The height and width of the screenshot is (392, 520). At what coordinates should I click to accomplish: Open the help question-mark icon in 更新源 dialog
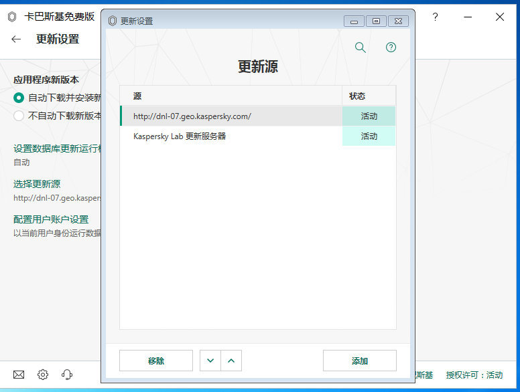[391, 47]
